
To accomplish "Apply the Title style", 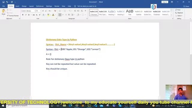I will coord(130,13).
